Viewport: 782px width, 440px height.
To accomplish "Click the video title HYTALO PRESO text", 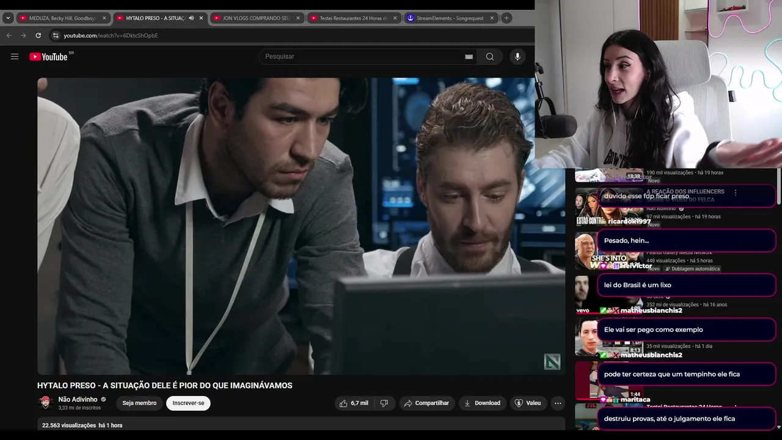I will (165, 386).
